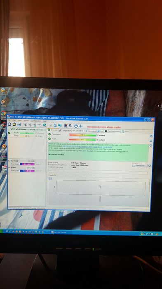Switch to the Overview tab
Viewport: 162px width, 289px height.
(x=53, y=130)
